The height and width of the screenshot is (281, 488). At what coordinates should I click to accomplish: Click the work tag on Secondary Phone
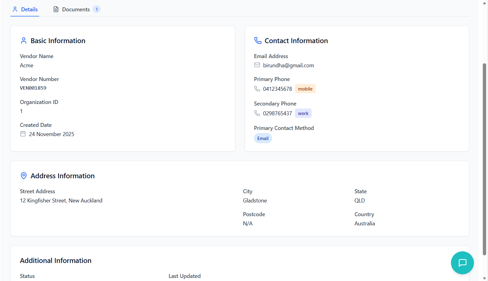pos(303,113)
